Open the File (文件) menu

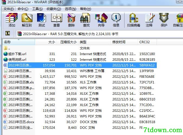tap(8, 9)
